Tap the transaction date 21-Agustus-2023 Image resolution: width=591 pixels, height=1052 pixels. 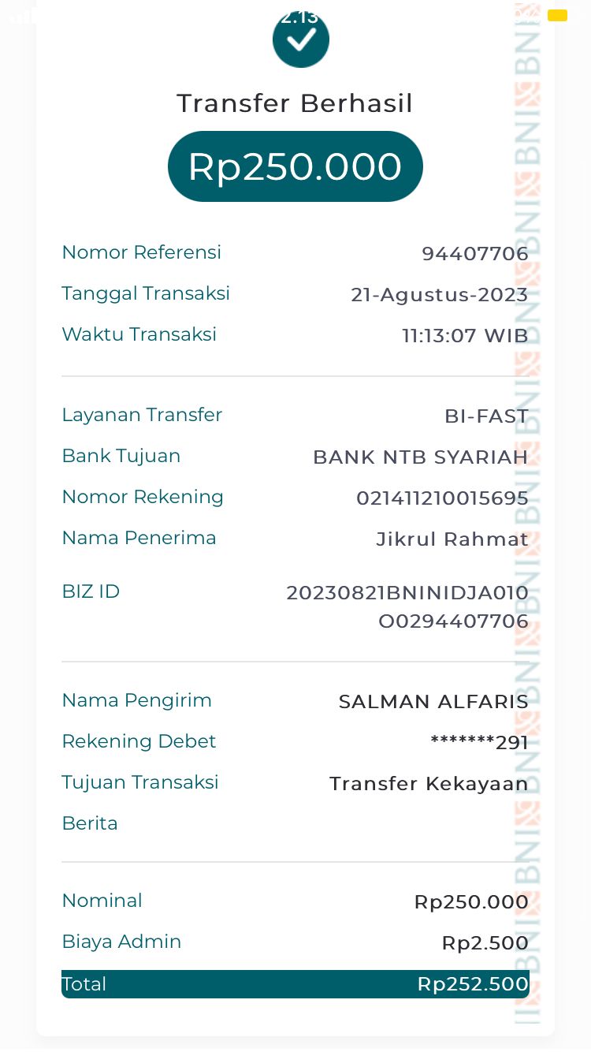click(439, 294)
